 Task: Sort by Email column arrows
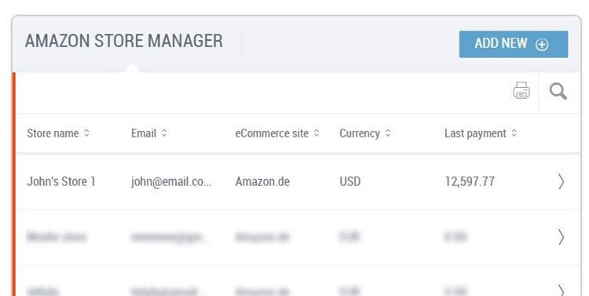[x=164, y=133]
